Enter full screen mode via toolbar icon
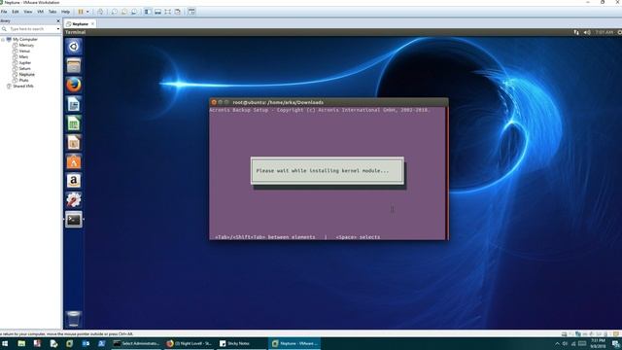Viewport: 622px width, 350px height. point(167,12)
